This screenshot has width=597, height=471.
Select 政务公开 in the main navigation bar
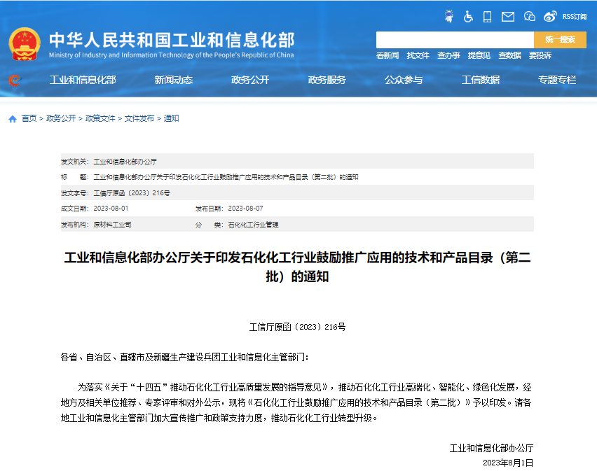click(250, 80)
